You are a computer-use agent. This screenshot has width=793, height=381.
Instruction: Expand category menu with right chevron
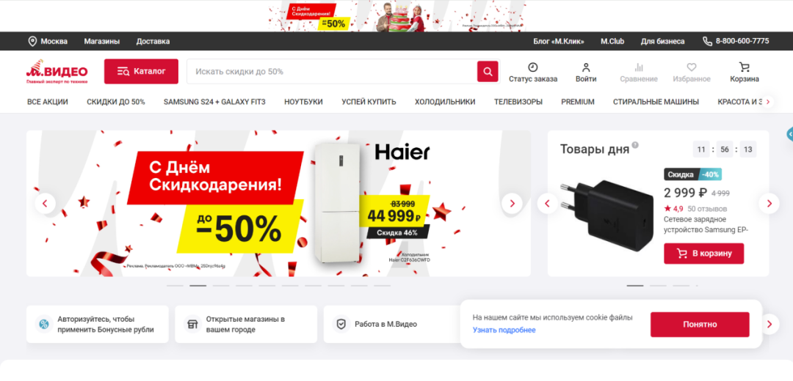tap(768, 102)
